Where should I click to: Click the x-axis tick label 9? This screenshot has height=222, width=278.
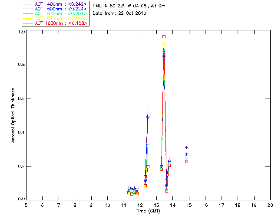point(91,205)
